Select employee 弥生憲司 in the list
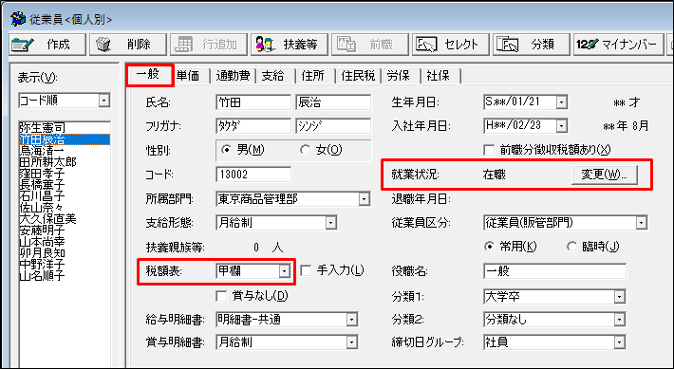Viewport: 674px width, 369px height. click(65, 127)
